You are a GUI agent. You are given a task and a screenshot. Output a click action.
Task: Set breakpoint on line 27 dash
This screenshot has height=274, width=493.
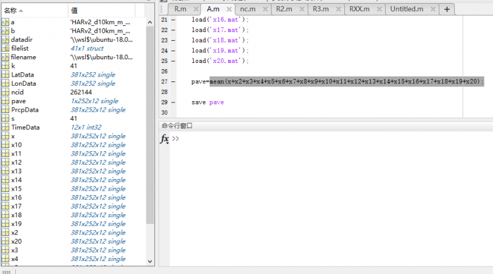click(x=173, y=81)
